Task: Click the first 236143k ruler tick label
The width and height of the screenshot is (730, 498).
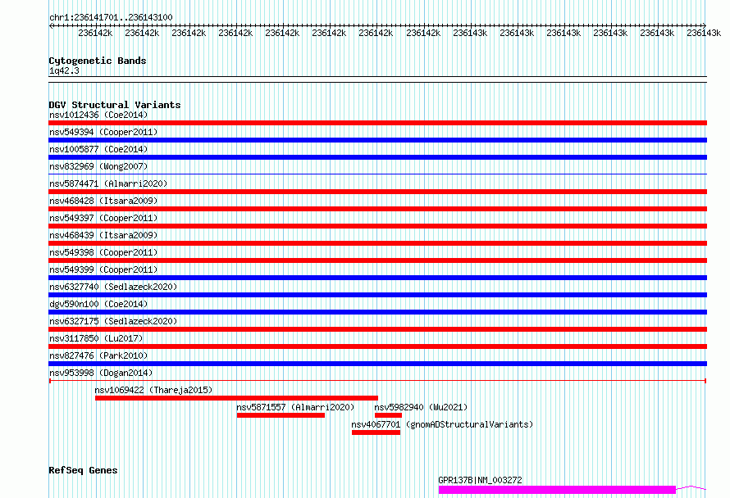Action: tap(470, 33)
